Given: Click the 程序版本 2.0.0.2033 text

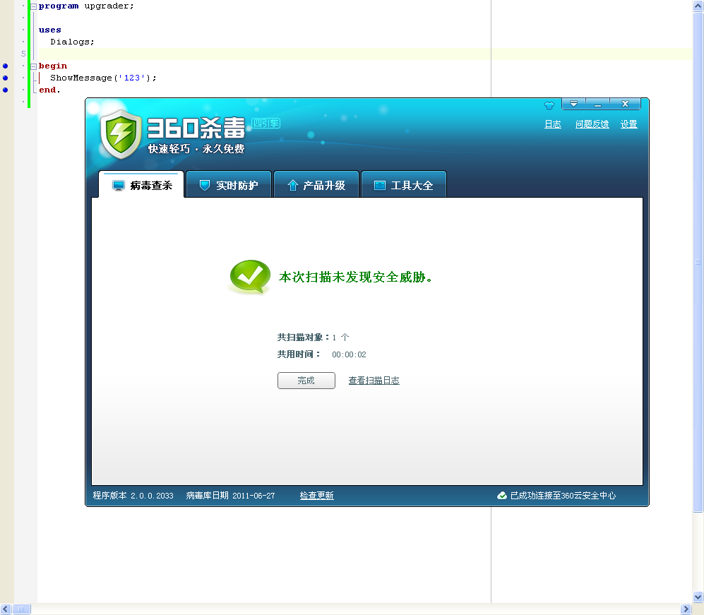Looking at the screenshot, I should [x=133, y=496].
